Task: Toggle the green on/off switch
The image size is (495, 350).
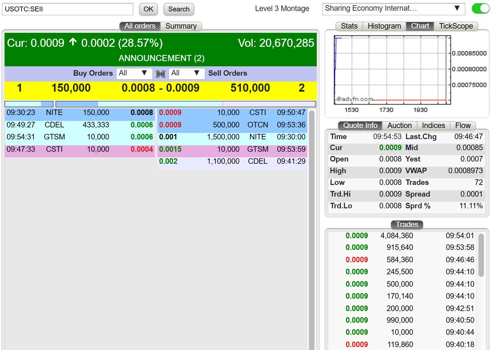Action: (x=480, y=9)
